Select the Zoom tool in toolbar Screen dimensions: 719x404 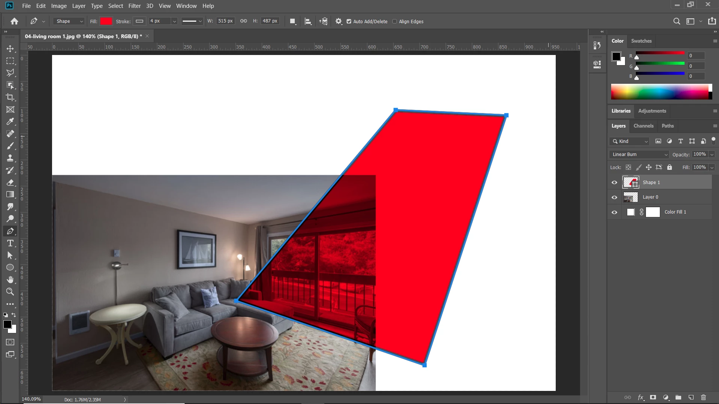tap(10, 292)
